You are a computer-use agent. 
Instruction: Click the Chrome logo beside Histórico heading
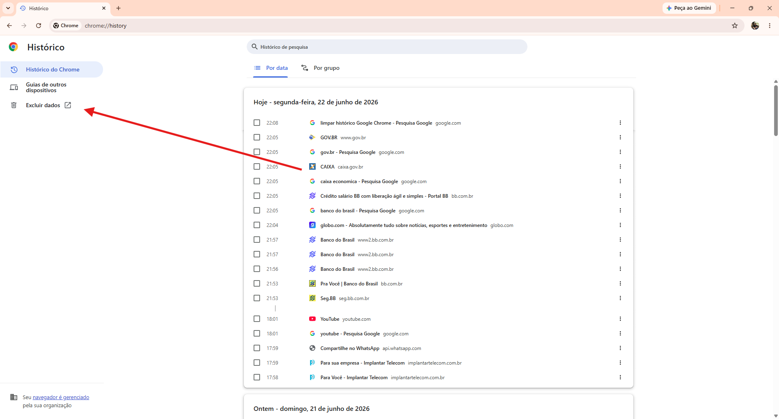click(x=13, y=47)
